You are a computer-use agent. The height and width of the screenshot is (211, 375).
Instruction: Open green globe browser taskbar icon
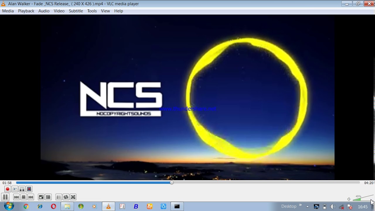pyautogui.click(x=81, y=207)
